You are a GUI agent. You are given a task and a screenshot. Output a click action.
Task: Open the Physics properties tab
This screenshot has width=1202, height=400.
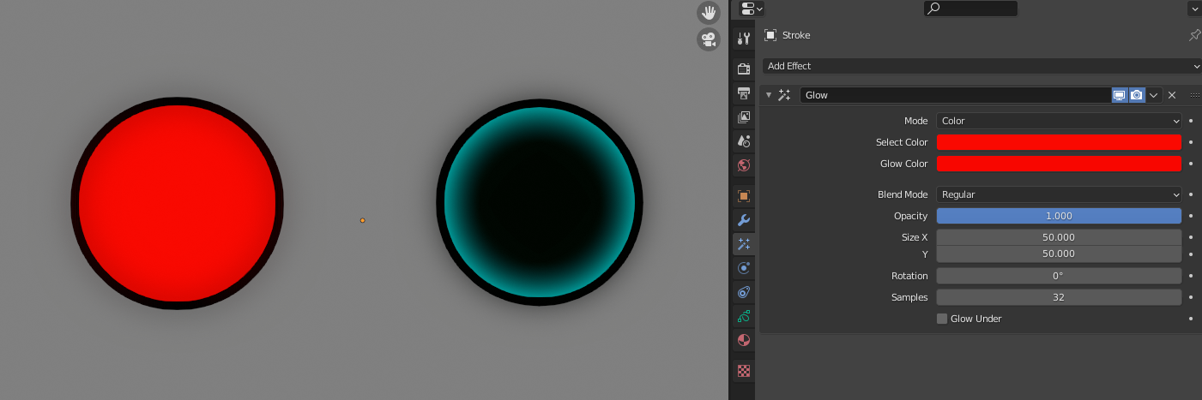click(x=744, y=268)
